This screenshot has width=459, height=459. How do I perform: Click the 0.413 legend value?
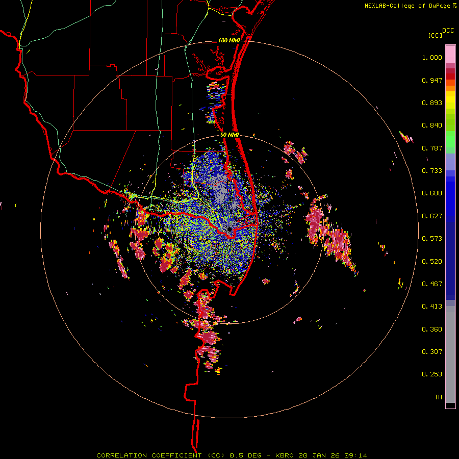432,307
